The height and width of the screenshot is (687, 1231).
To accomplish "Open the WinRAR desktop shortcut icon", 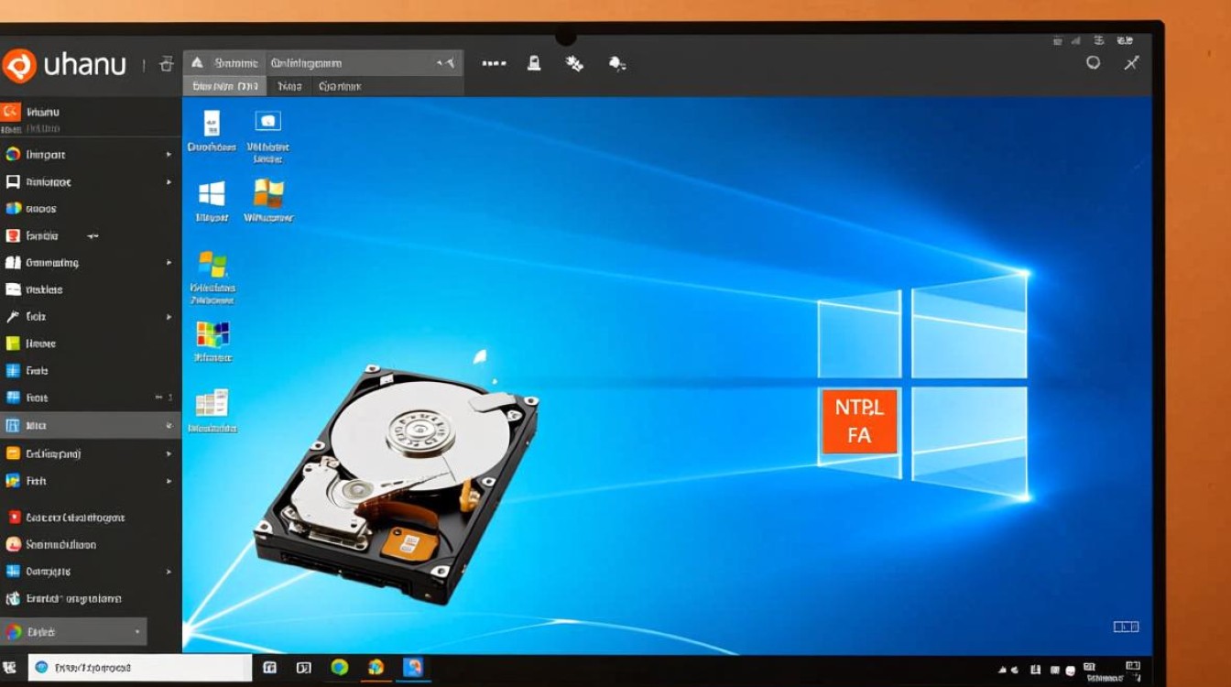I will coord(268,194).
